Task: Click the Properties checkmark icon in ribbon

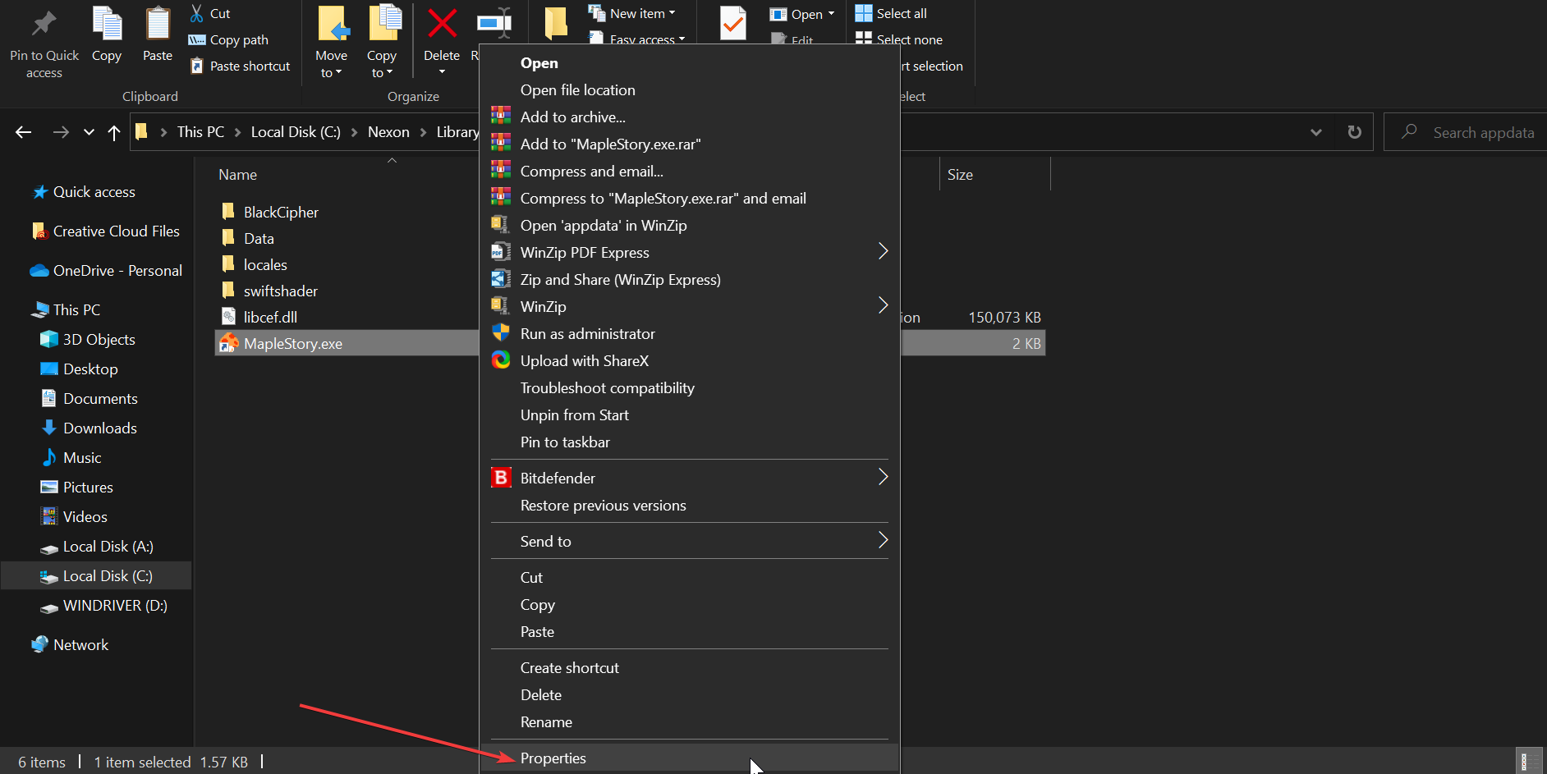Action: pyautogui.click(x=732, y=23)
